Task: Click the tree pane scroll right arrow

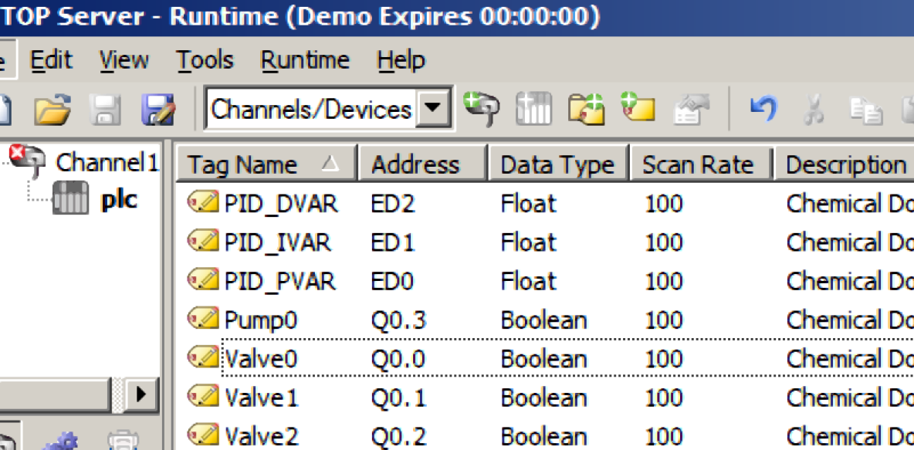Action: point(140,394)
